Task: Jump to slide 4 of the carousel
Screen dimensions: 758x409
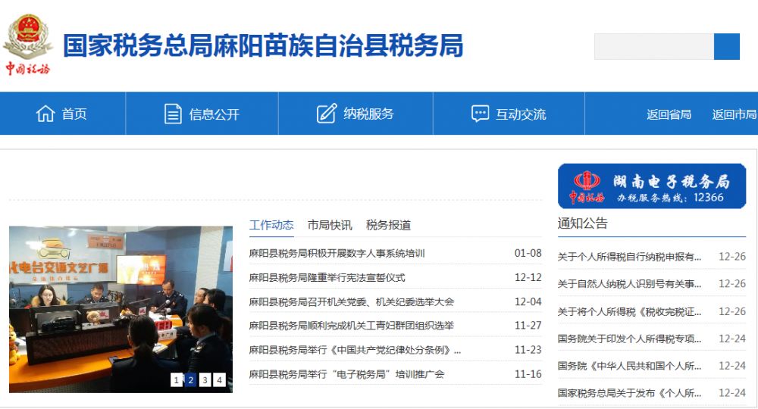Action: tap(219, 380)
